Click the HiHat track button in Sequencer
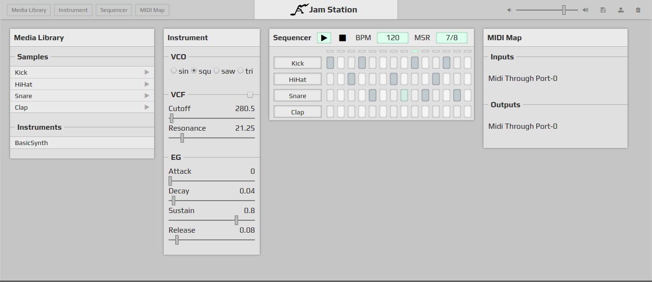This screenshot has width=652, height=282. pos(298,79)
